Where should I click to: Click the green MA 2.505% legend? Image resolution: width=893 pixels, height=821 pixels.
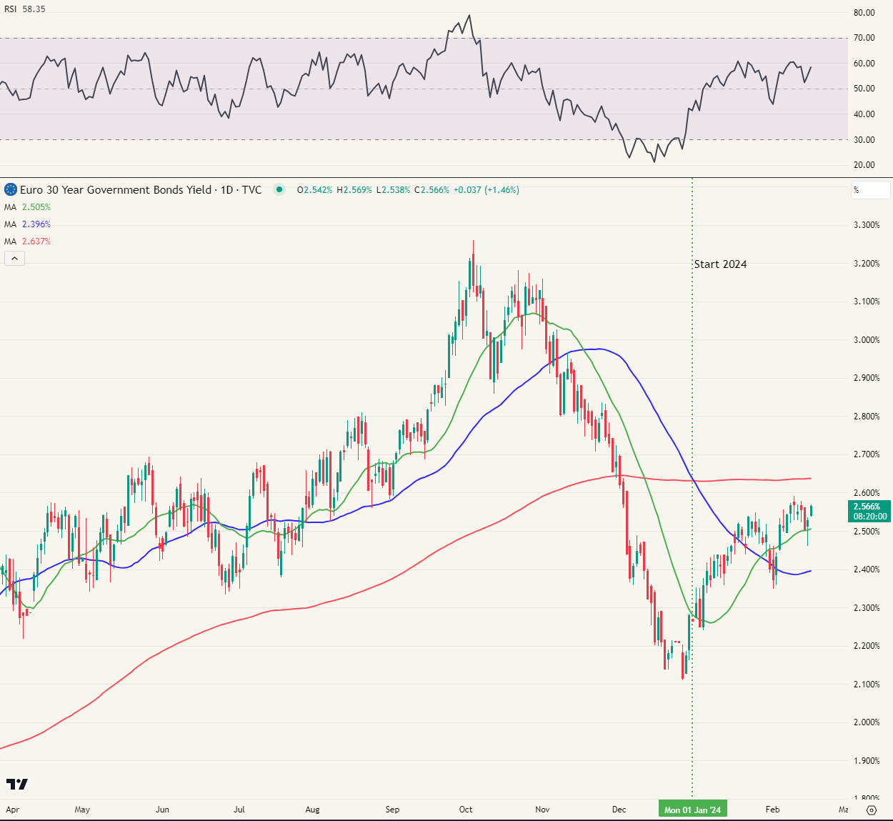coord(27,207)
